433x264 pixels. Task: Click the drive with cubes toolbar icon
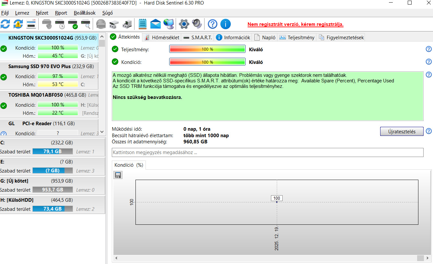pyautogui.click(x=114, y=24)
